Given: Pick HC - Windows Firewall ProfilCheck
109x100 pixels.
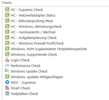Looking at the screenshot, I should [37, 43].
